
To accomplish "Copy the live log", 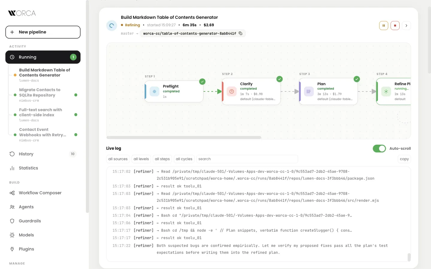I will click(404, 159).
